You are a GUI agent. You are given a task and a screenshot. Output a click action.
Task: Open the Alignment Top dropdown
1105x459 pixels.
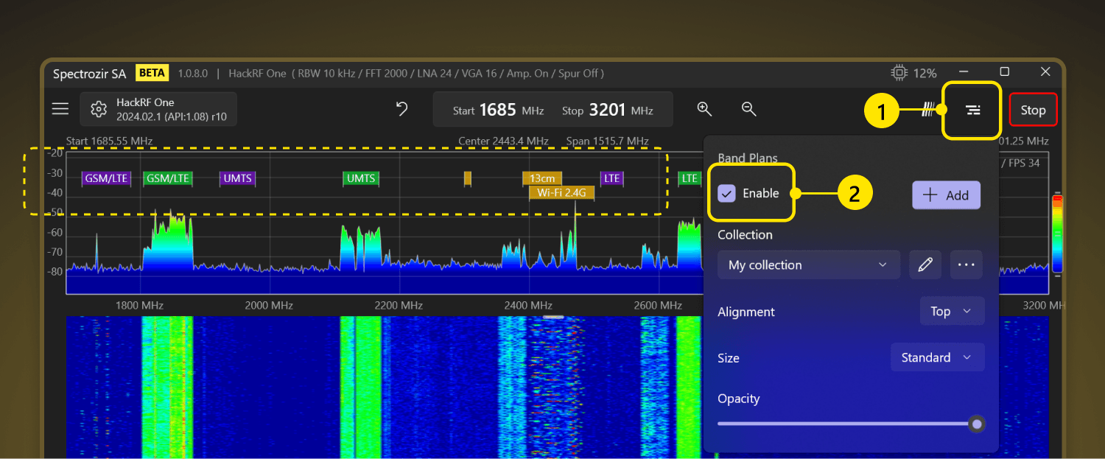click(x=952, y=311)
